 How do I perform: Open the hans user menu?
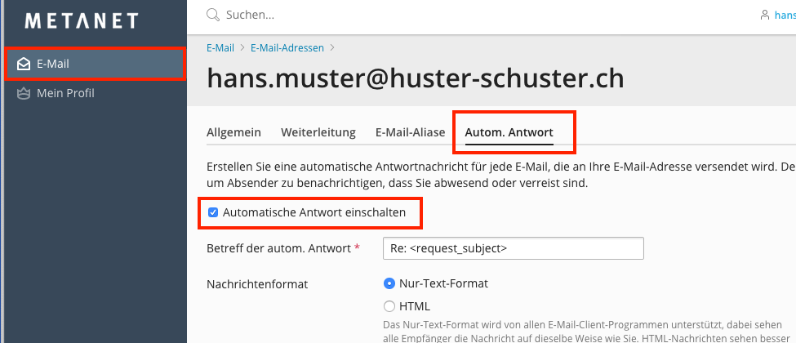(784, 15)
